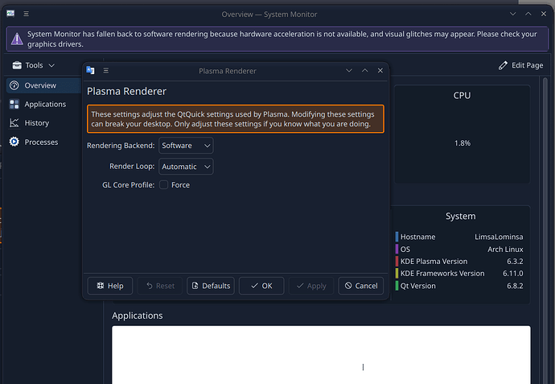Click the Overview gauge icon
Viewport: 555px width, 384px height.
coord(14,85)
